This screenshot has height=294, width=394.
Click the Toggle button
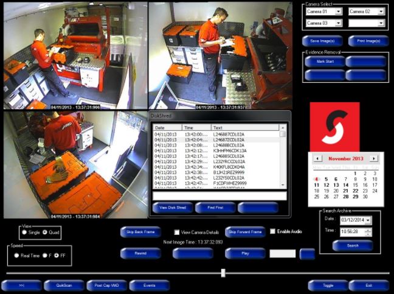328,285
